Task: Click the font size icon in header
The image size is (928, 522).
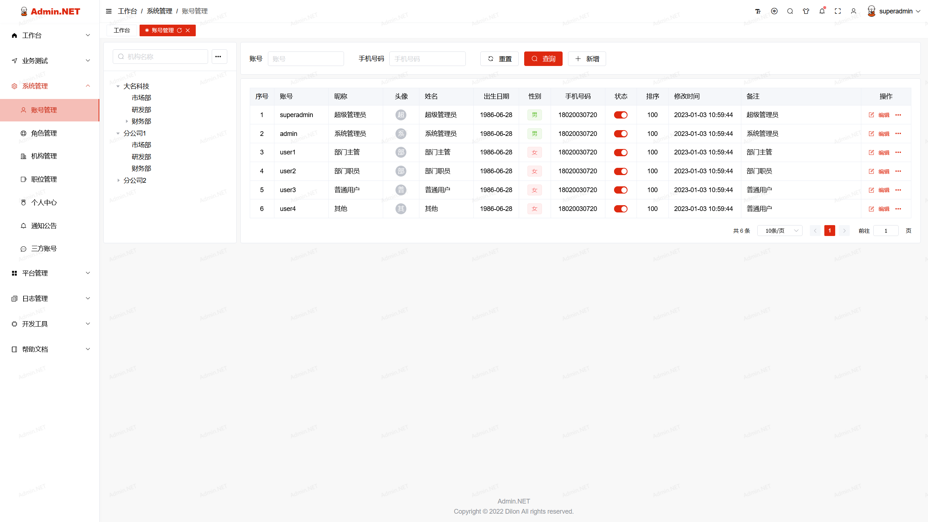Action: point(758,11)
